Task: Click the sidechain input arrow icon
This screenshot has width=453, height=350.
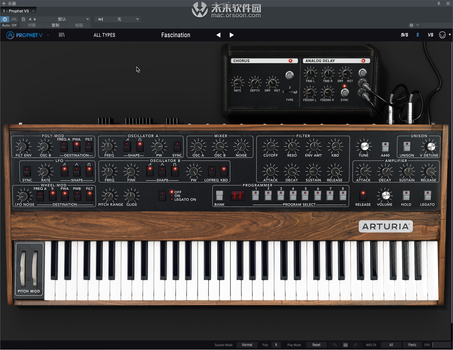Action: point(101,19)
